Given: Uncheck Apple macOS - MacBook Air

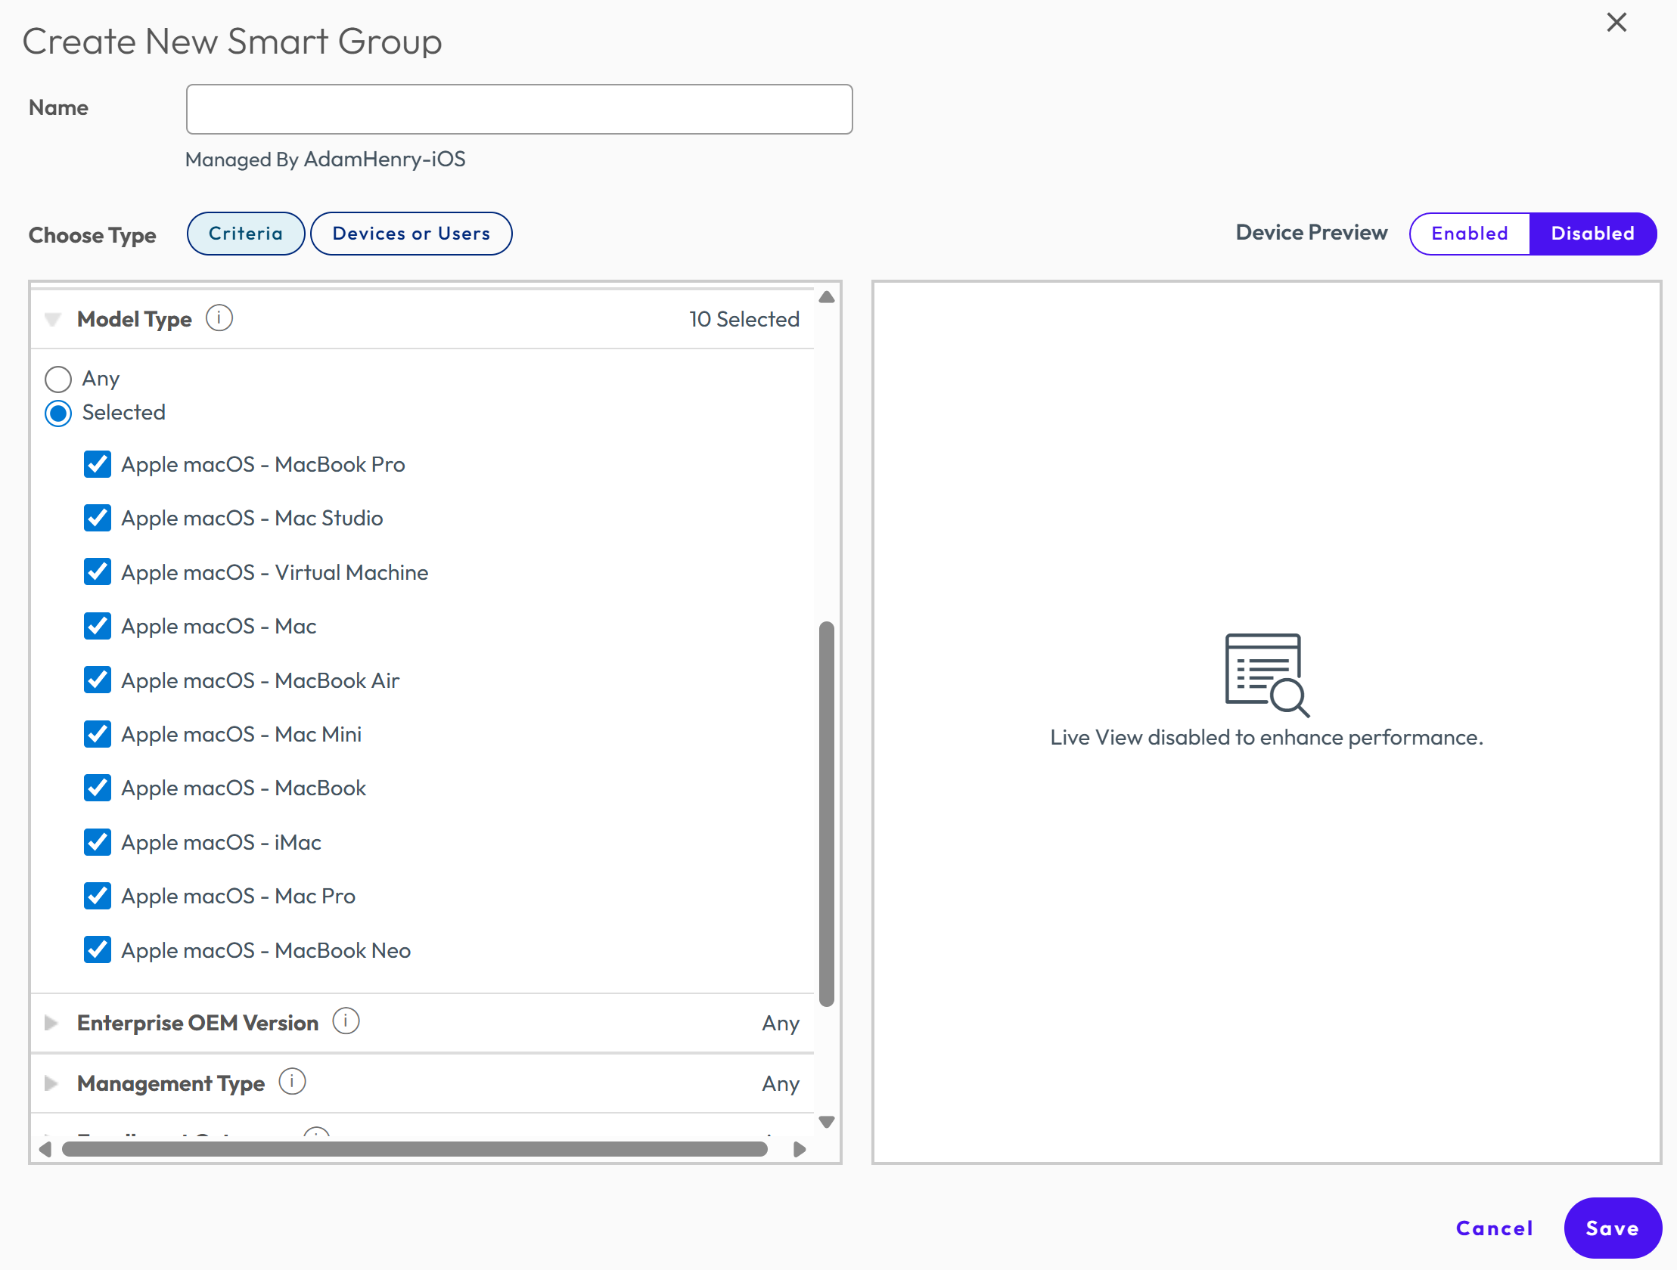Looking at the screenshot, I should 97,680.
